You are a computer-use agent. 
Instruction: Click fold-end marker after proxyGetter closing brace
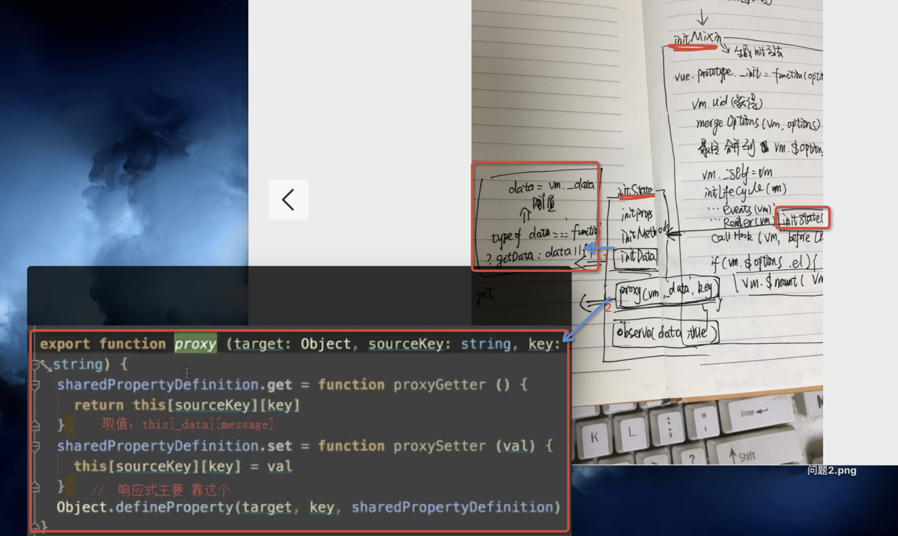(36, 425)
